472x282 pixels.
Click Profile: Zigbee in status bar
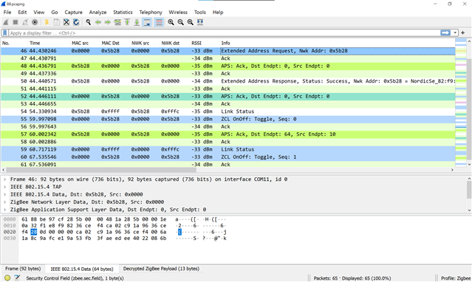(456, 278)
